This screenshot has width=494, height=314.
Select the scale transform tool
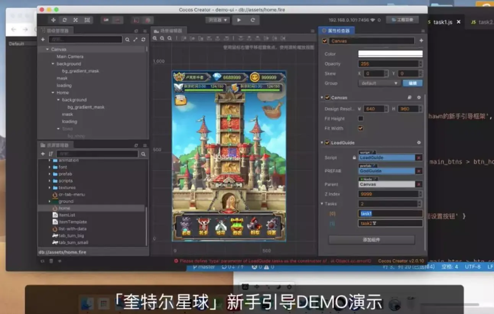(x=76, y=20)
